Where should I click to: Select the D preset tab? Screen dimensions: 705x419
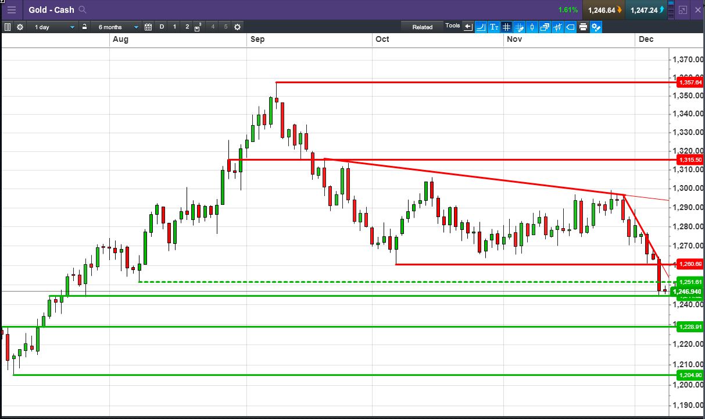(162, 27)
